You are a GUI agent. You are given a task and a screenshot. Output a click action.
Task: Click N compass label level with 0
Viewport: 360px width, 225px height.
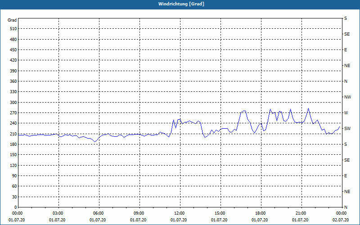click(346, 207)
